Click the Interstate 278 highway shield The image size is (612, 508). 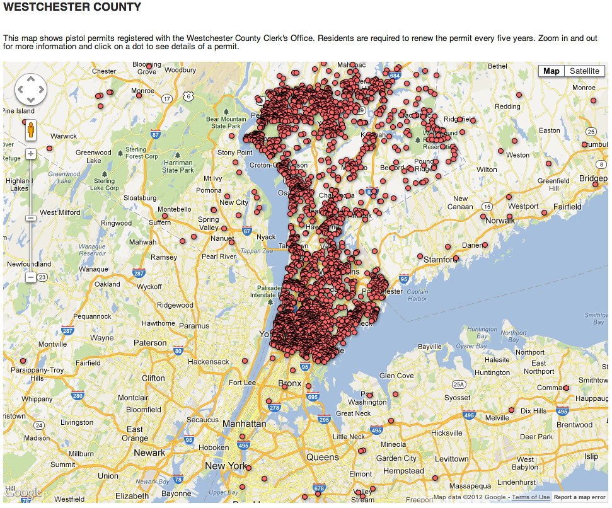pyautogui.click(x=274, y=408)
